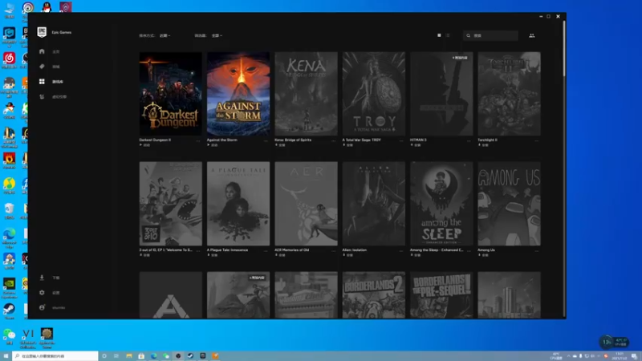Open more options for HITMAN 3
This screenshot has width=642, height=361.
(469, 140)
